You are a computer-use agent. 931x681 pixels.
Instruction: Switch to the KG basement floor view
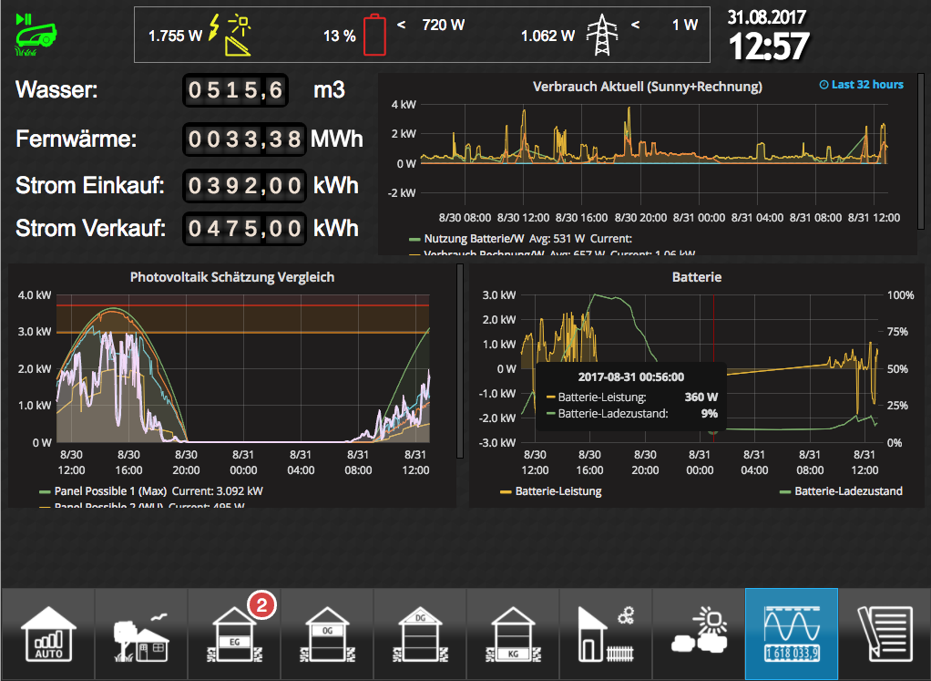point(513,635)
